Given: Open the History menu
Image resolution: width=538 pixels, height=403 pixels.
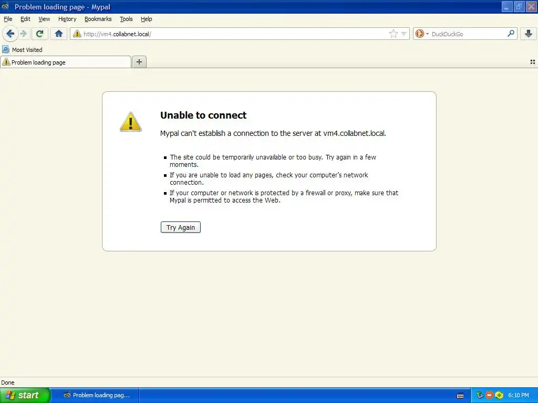Looking at the screenshot, I should point(67,19).
